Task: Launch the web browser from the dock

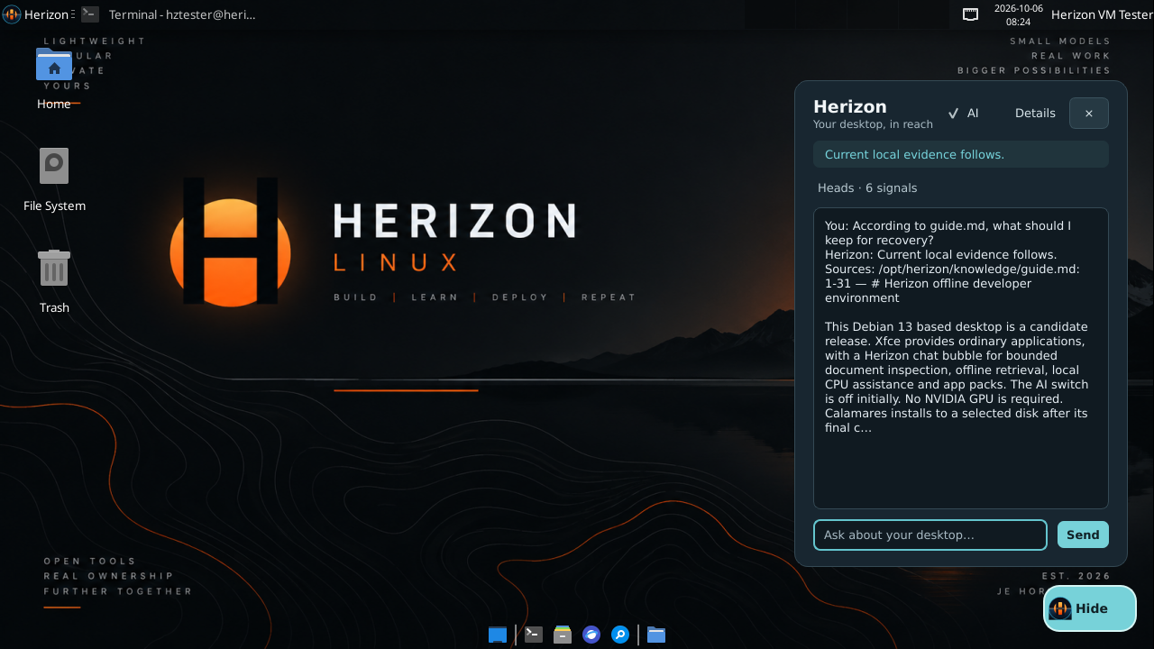Action: point(591,635)
